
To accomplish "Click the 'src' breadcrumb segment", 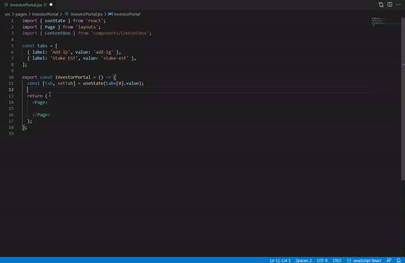I will pos(7,14).
